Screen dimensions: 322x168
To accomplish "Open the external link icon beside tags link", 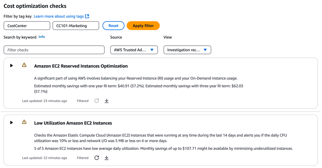I will 87,16.
